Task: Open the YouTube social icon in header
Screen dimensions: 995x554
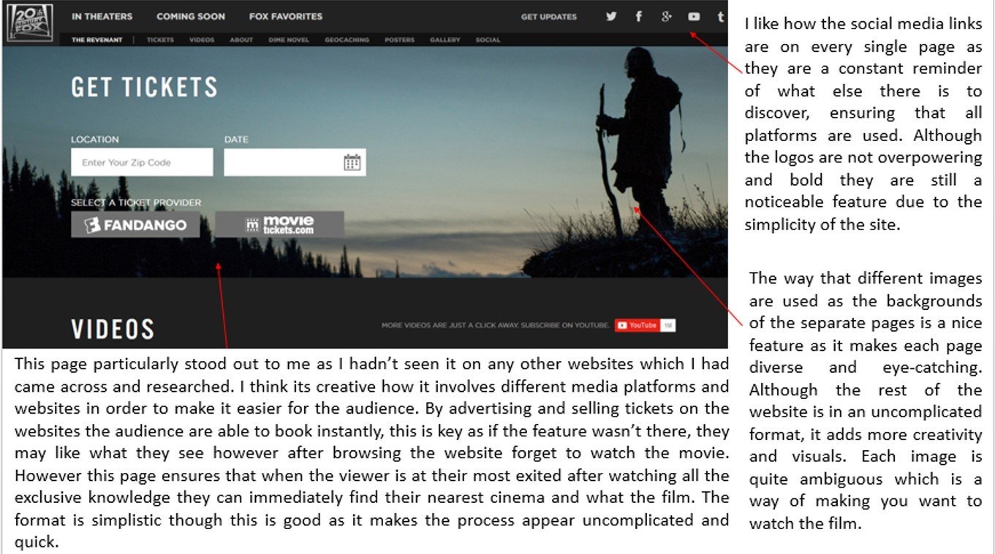Action: (694, 16)
